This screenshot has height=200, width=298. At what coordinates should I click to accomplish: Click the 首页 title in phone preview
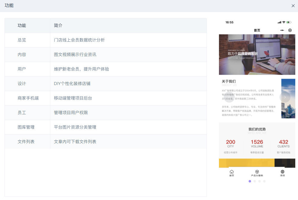(x=257, y=30)
